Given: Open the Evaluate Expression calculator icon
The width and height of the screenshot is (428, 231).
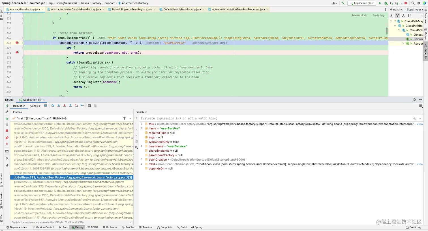Looking at the screenshot, I should coord(89,106).
